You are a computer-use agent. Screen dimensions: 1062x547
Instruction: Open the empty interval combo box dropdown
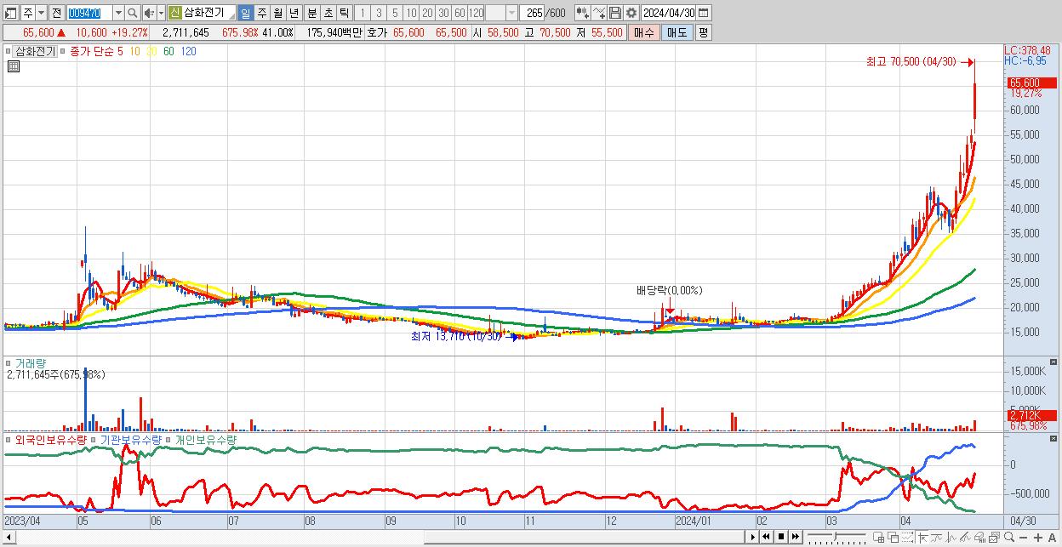[511, 13]
